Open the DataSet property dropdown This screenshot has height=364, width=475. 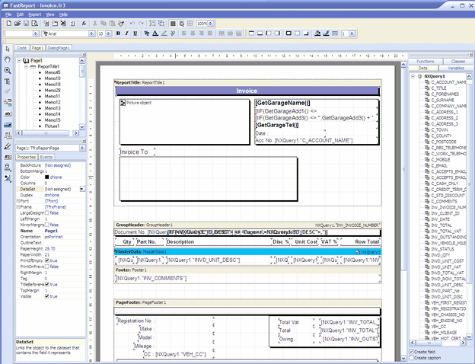coord(82,189)
